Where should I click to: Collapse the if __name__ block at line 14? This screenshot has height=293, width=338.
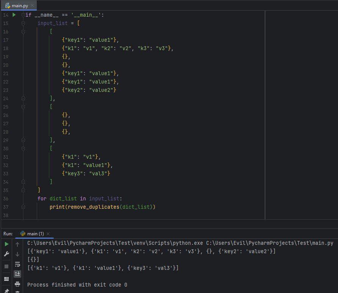[x=23, y=15]
